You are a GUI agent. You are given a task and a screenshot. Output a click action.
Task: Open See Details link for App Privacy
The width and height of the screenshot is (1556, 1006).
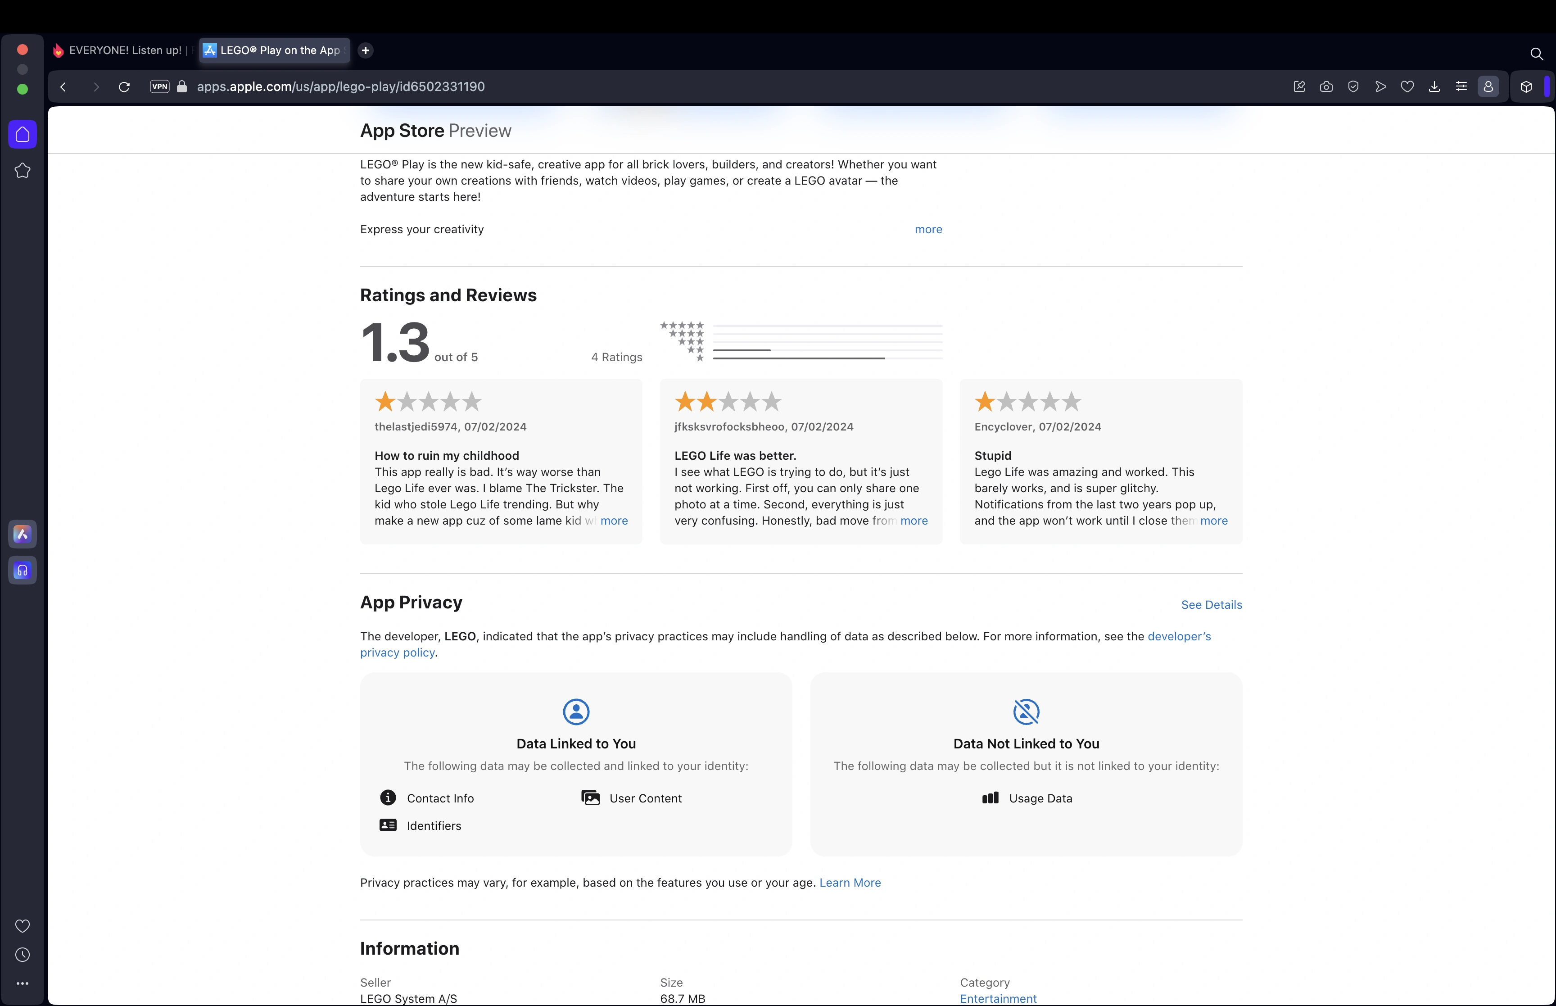(x=1211, y=605)
